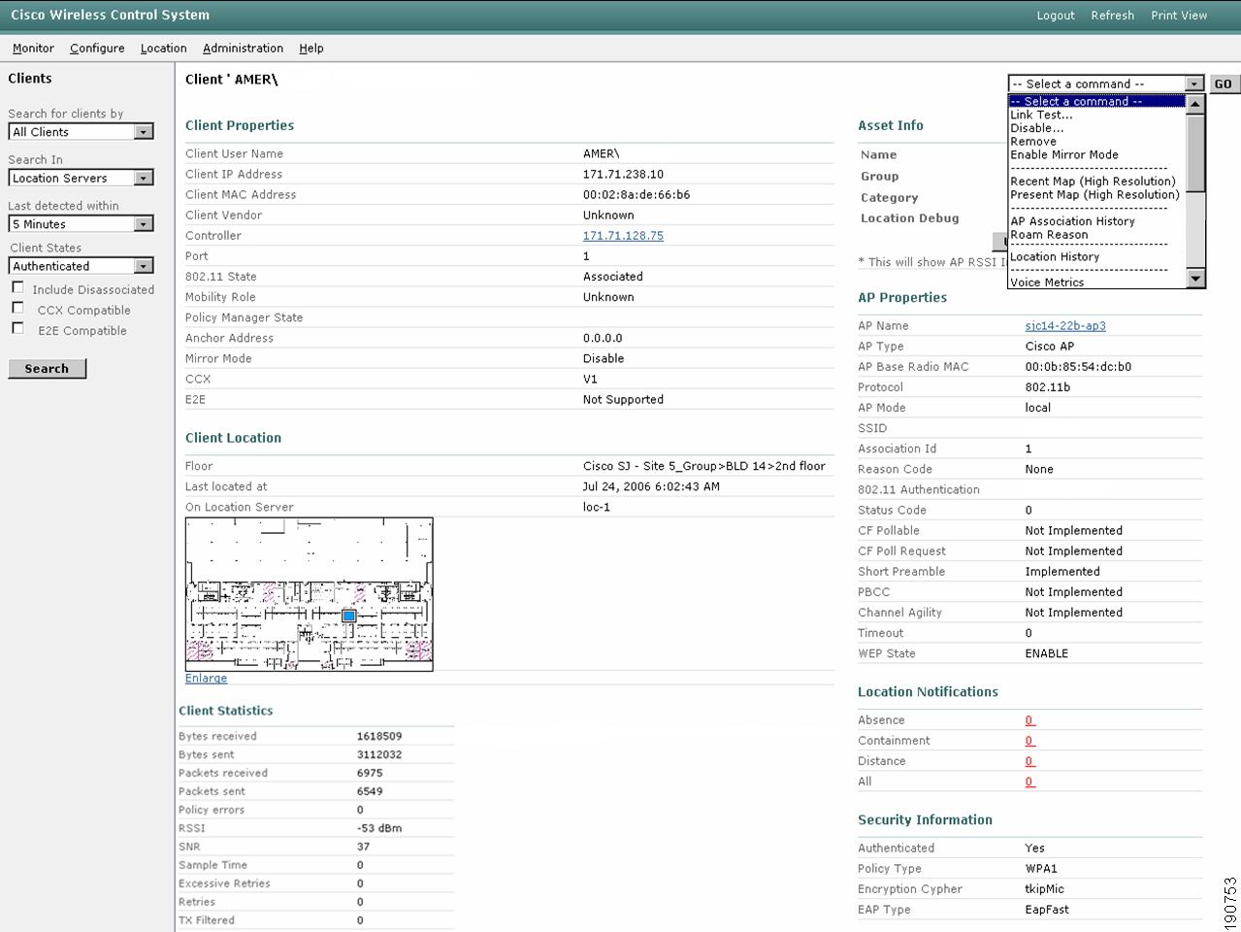
Task: Open the Distance notifications count link
Action: 1029,761
